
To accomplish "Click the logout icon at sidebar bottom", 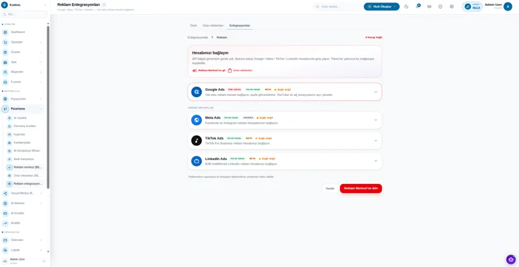I will pos(44,261).
